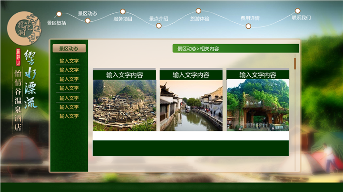Click the content panel's vertical scrollbar handle
This screenshot has height=192, width=343.
tap(295, 63)
